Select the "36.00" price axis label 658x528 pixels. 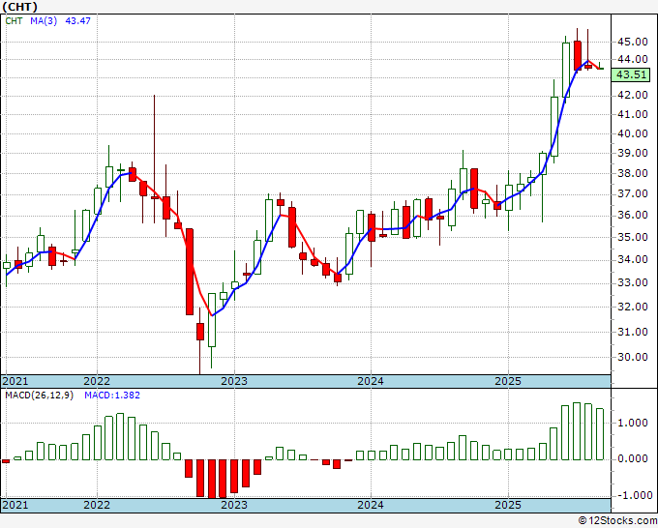[x=633, y=215]
